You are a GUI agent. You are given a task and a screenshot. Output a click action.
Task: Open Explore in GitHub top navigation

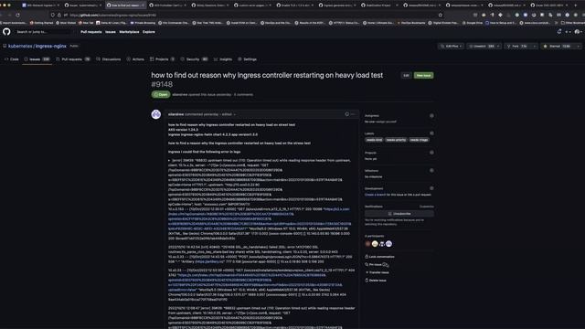pyautogui.click(x=148, y=32)
